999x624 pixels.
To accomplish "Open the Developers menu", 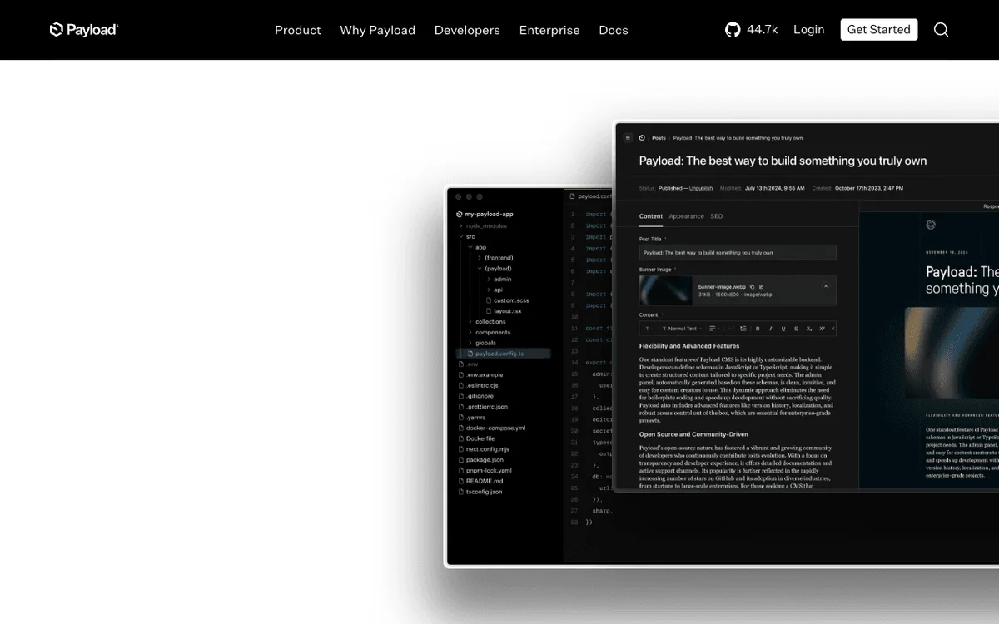I will tap(467, 30).
